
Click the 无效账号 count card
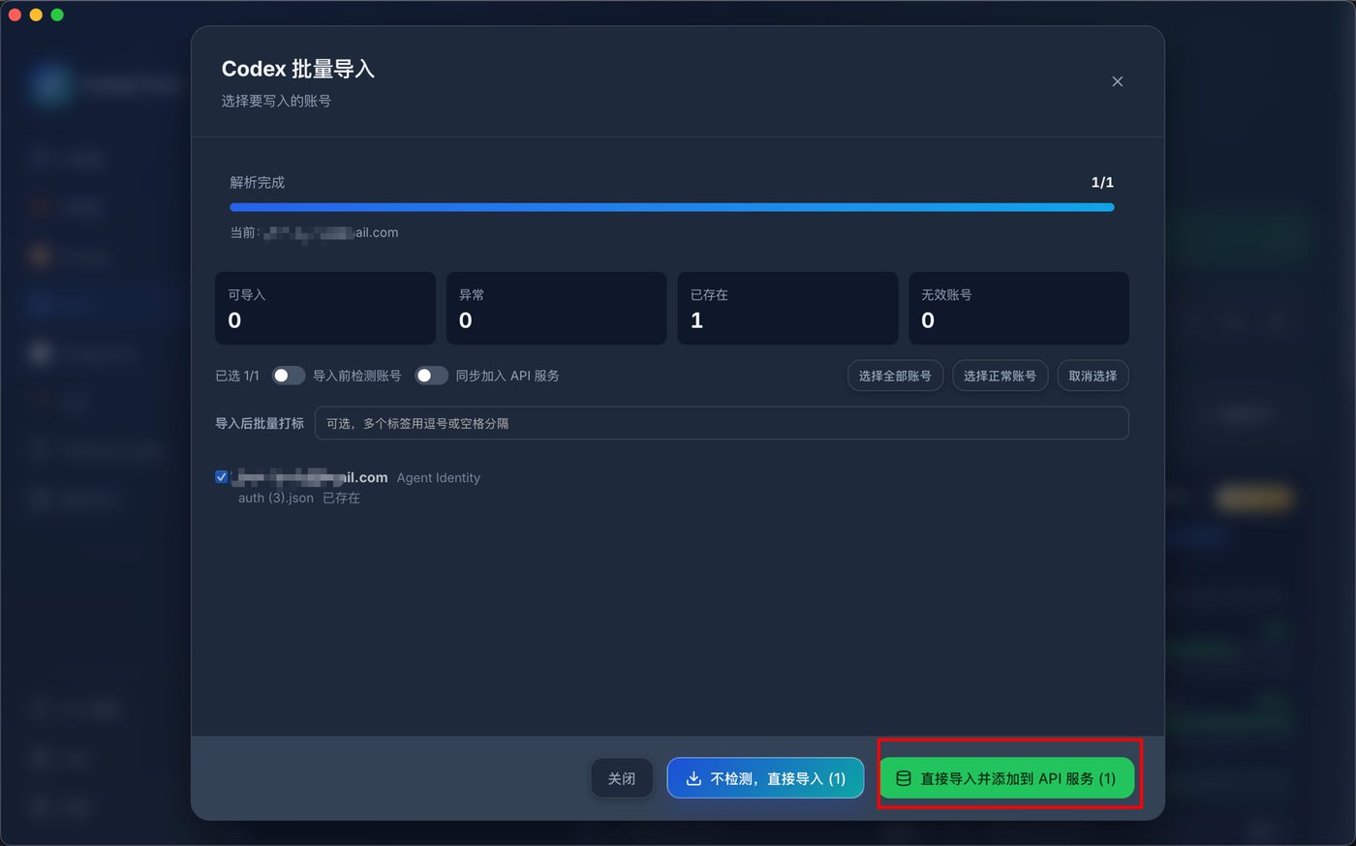click(1019, 308)
